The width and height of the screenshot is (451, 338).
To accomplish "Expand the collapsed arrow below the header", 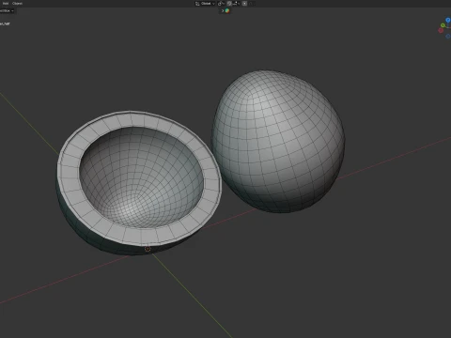I will pyautogui.click(x=223, y=10).
